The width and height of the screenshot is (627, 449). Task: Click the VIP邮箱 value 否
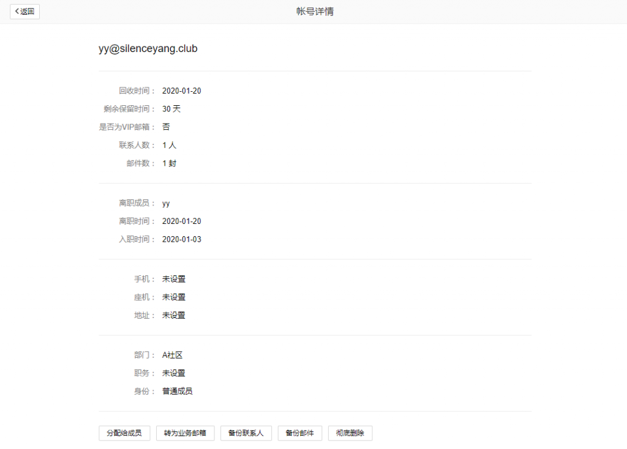coord(166,127)
